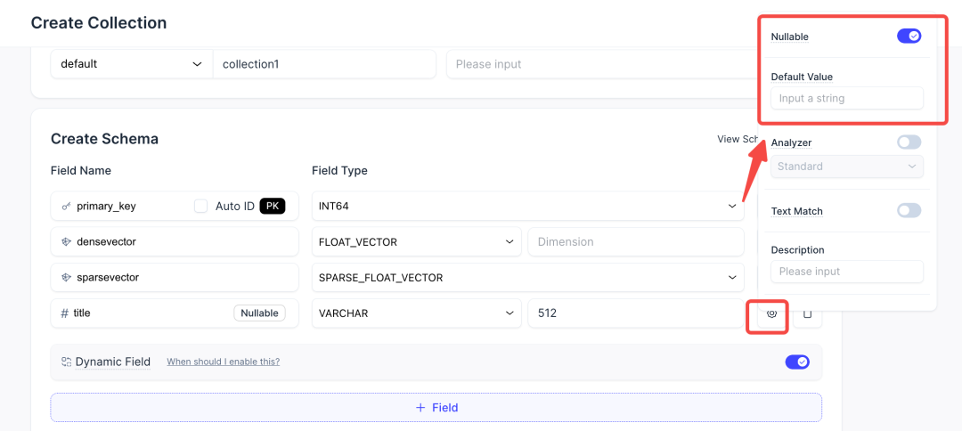Enable the Analyzer toggle
The height and width of the screenshot is (431, 962).
pyautogui.click(x=909, y=142)
